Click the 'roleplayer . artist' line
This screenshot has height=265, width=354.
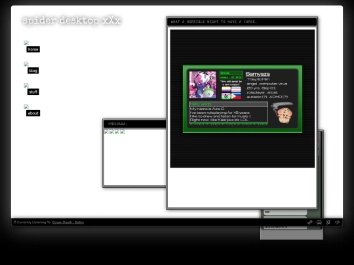pos(262,92)
